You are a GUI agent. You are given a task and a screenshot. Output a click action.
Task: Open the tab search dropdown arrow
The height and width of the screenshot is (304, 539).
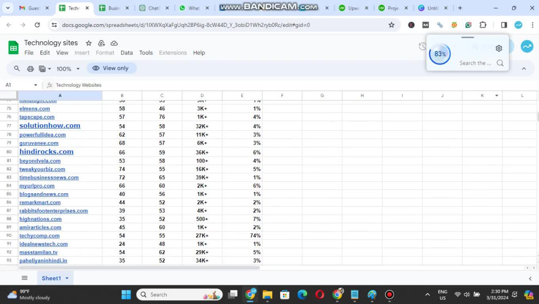[8, 8]
